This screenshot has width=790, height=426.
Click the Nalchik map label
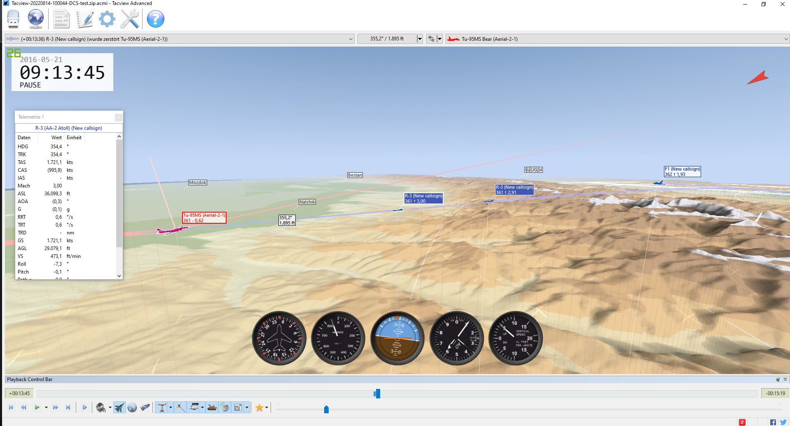coord(307,202)
